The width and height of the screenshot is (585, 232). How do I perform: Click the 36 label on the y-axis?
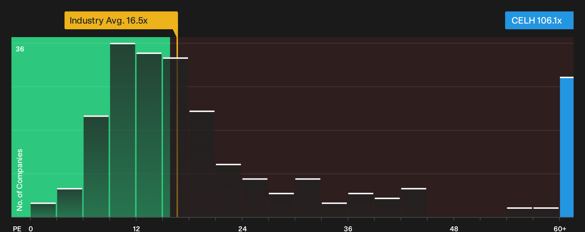coord(20,49)
